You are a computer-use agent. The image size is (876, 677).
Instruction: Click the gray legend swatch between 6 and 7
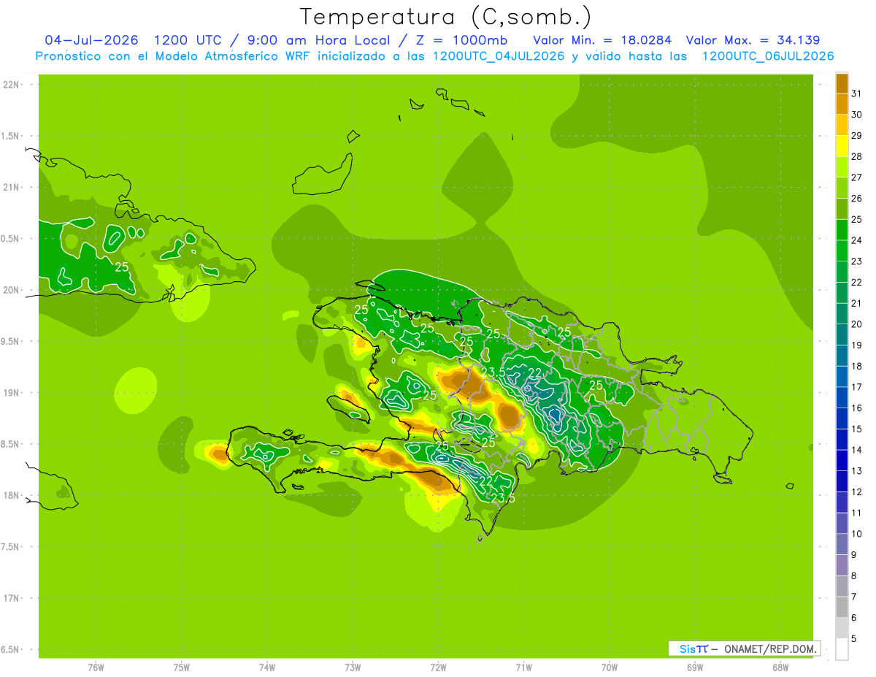842,607
